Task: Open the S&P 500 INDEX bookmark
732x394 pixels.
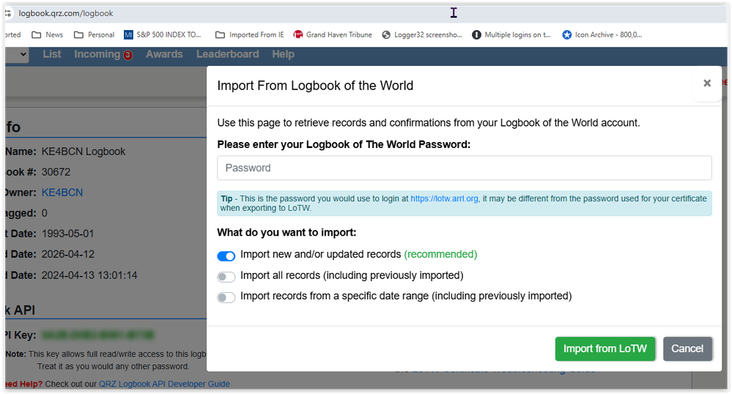Action: click(x=163, y=34)
